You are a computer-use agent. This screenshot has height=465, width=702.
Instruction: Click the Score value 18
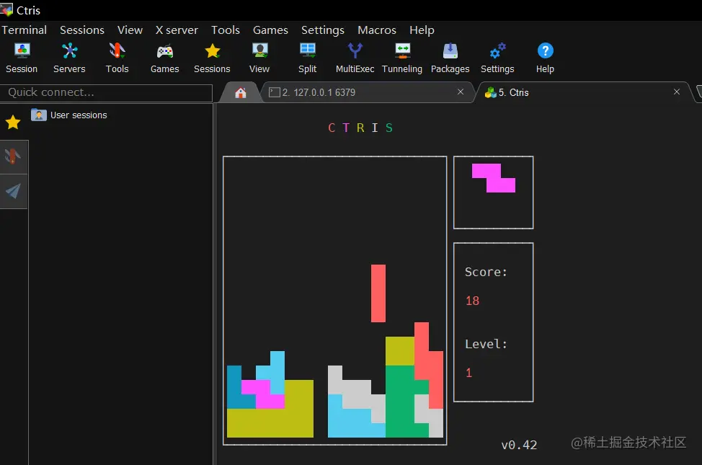(x=472, y=301)
